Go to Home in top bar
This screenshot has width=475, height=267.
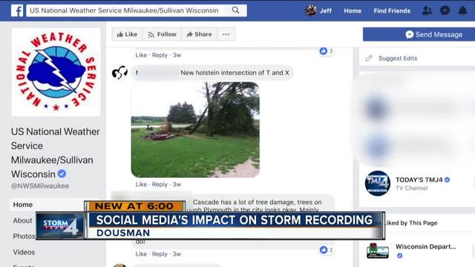353,11
